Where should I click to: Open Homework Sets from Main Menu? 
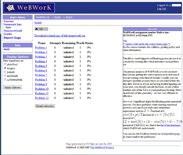pos(12,25)
